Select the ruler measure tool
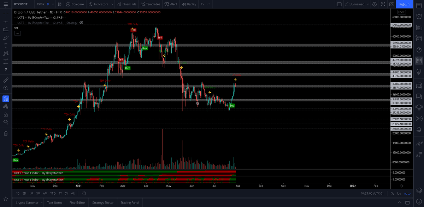This screenshot has height=207, width=424. coord(6,80)
